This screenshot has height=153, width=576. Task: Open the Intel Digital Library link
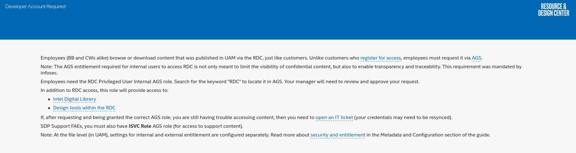click(74, 99)
